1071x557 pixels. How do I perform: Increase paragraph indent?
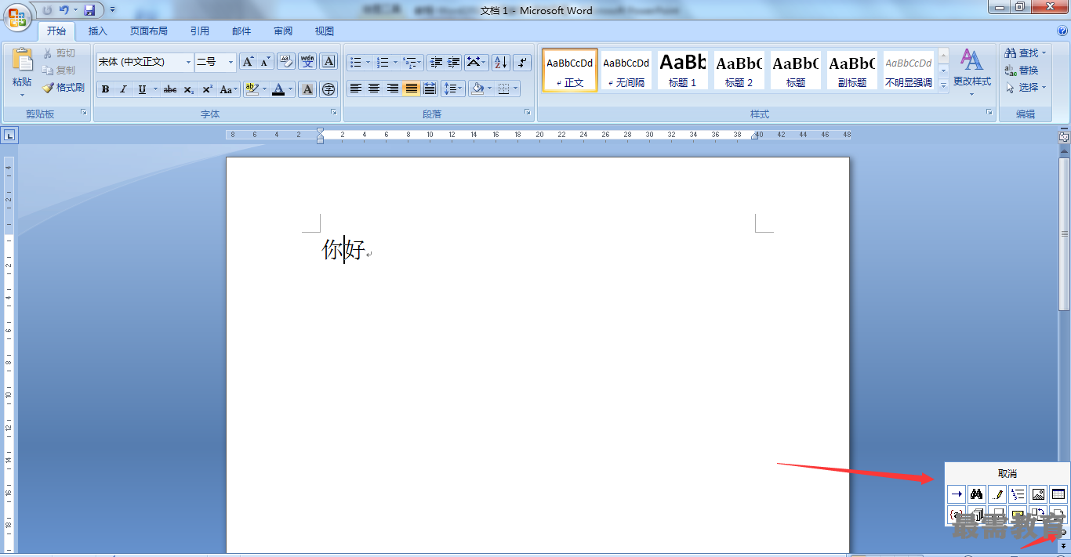tap(453, 62)
